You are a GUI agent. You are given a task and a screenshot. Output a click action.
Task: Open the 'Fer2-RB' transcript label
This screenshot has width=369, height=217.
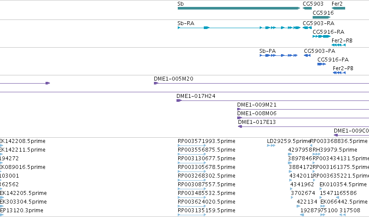coord(342,41)
